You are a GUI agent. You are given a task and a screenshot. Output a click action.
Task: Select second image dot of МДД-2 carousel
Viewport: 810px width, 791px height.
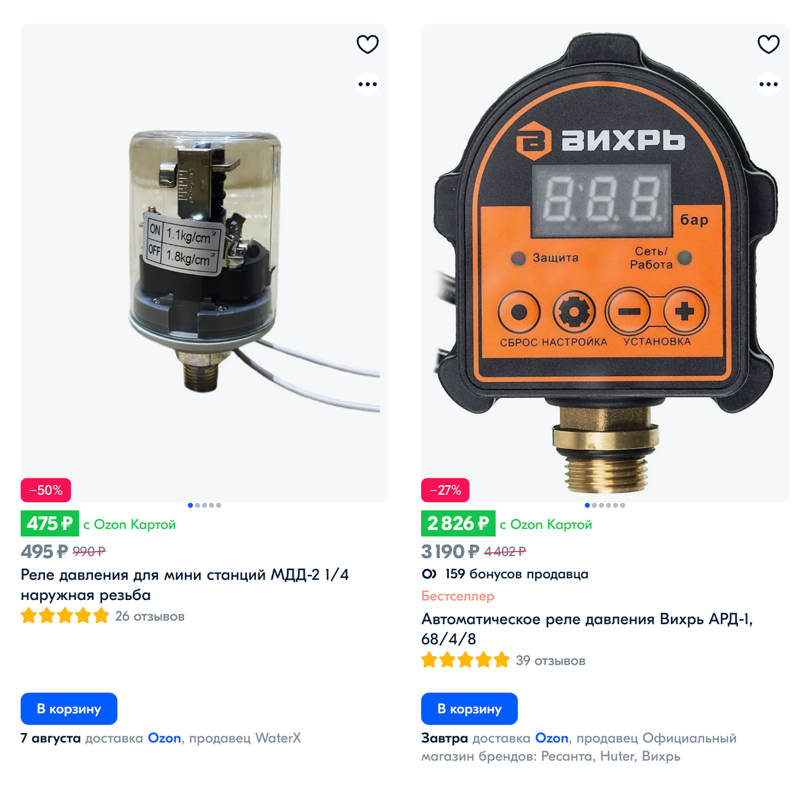pyautogui.click(x=197, y=506)
